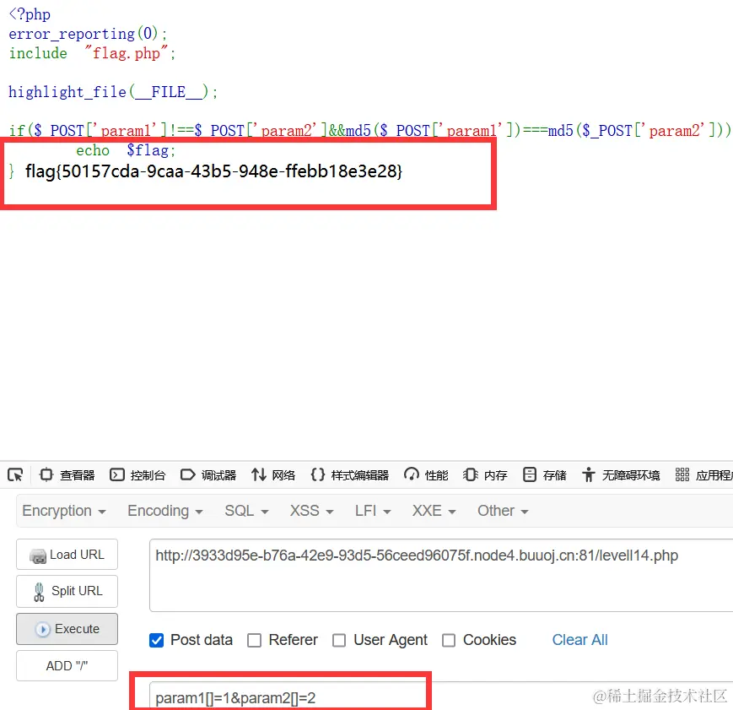Click the post data field with param1[]=1

coord(441,697)
